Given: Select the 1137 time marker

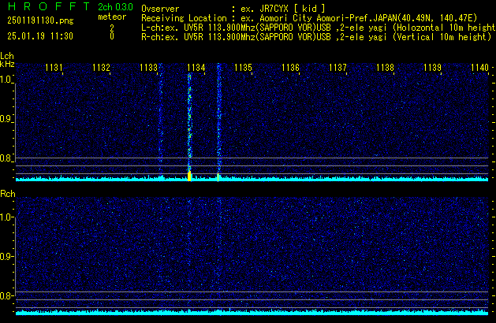Looking at the screenshot, I should point(338,68).
